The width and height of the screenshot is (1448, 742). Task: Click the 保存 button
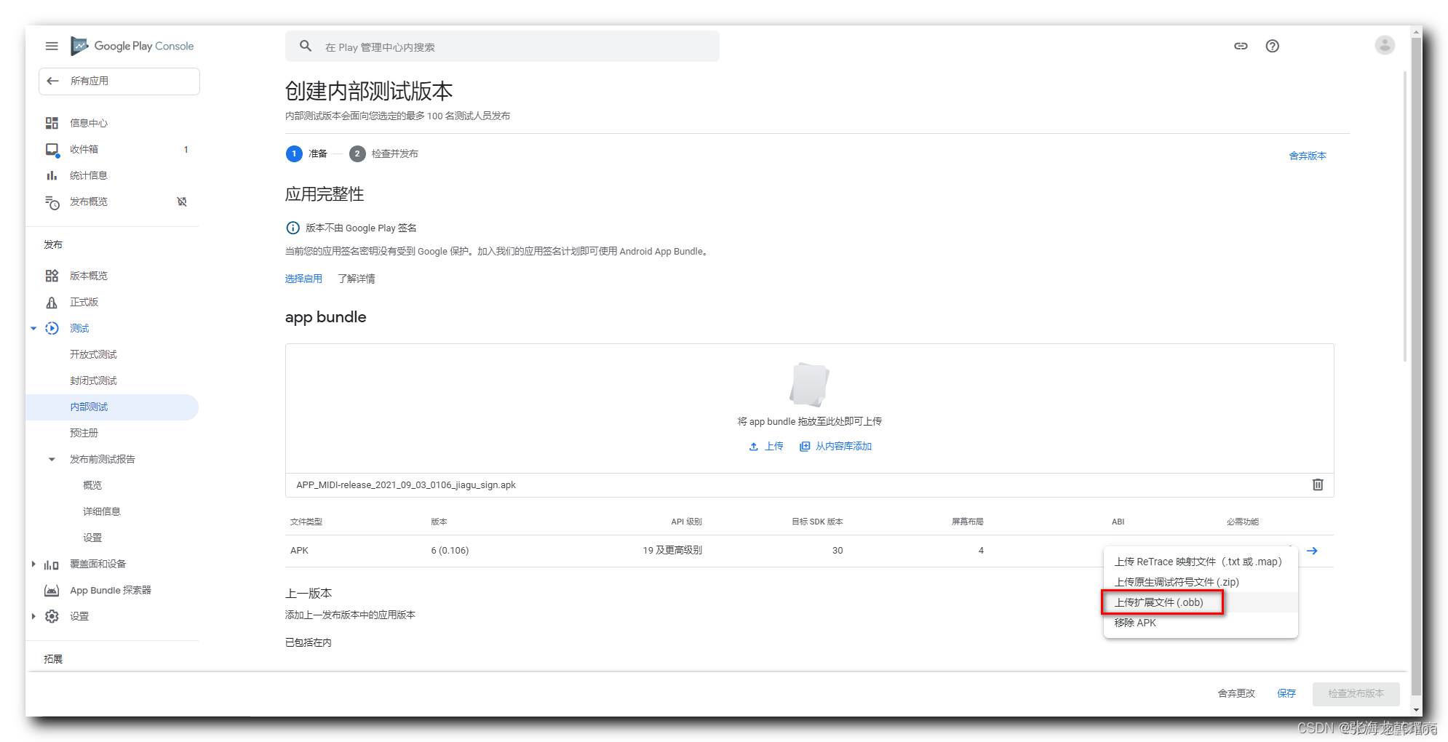click(x=1286, y=693)
